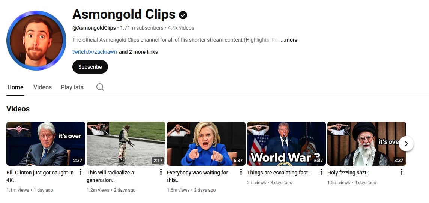
Task: Click the 2:37 duration badge
Action: [78, 161]
